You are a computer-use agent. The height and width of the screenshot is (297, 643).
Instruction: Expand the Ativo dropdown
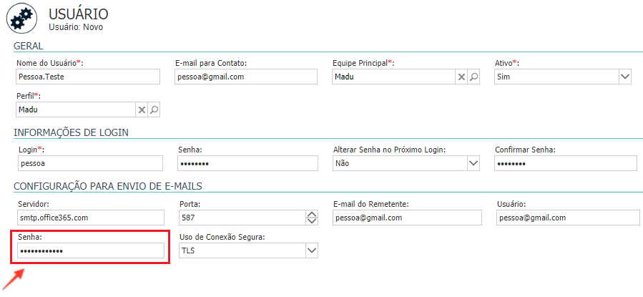tap(624, 77)
